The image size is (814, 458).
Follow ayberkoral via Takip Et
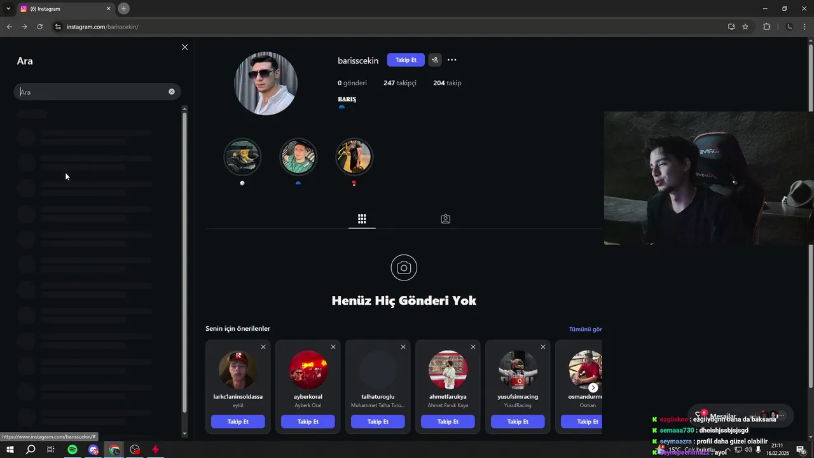(308, 421)
